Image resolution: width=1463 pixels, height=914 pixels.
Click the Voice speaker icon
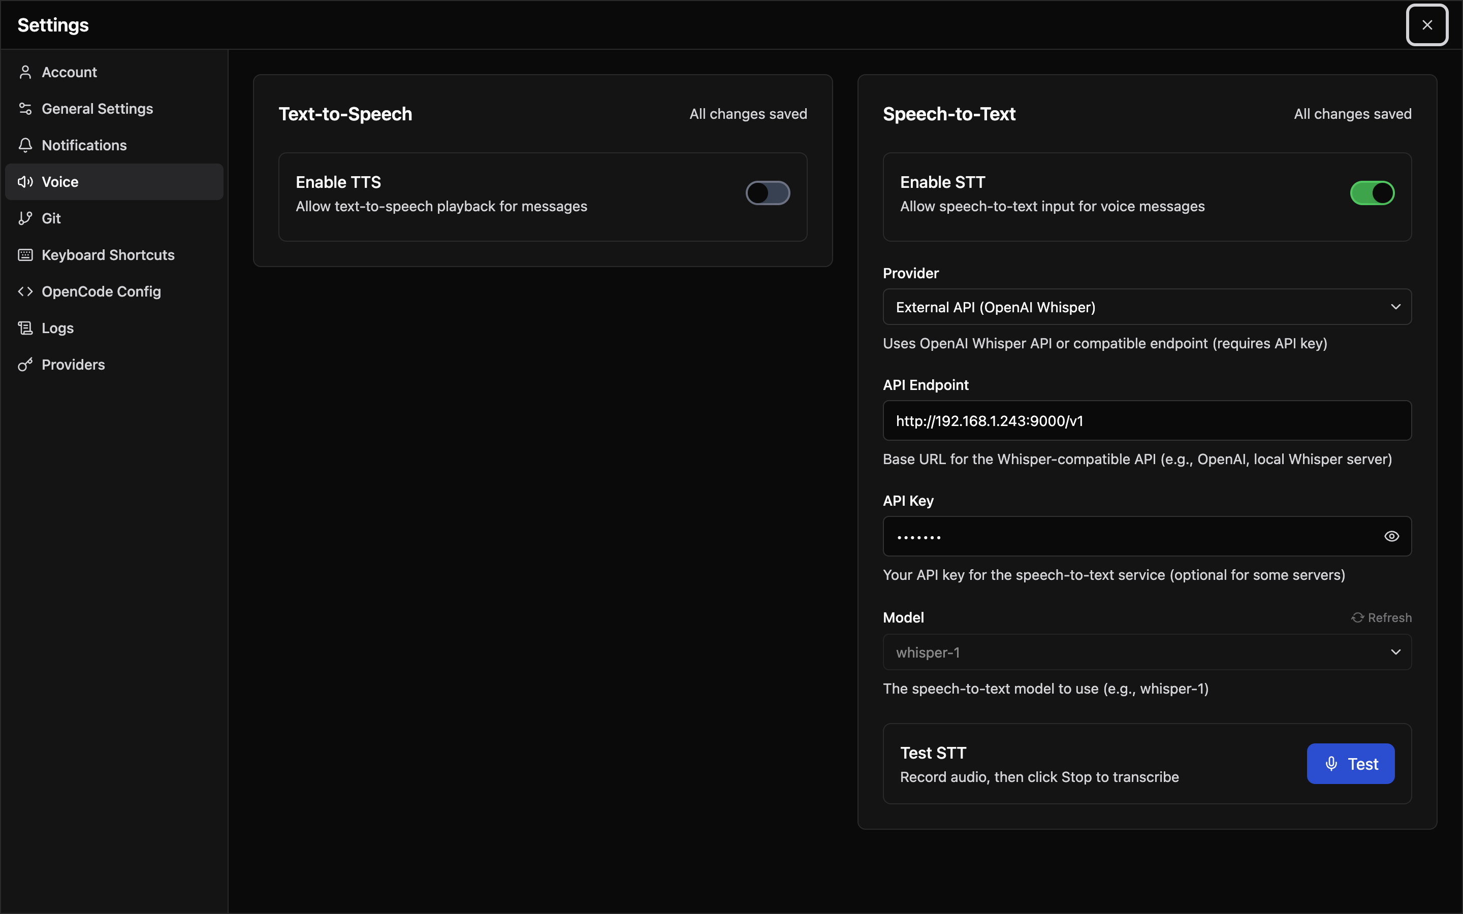click(25, 182)
